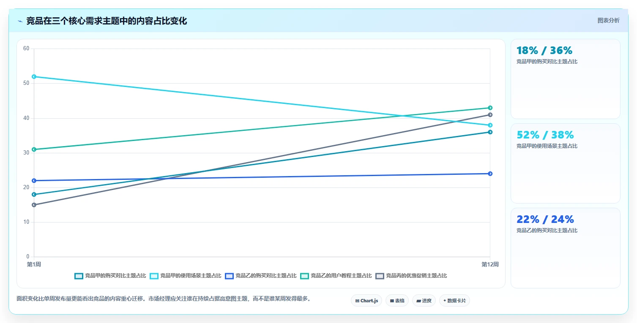Viewport: 637px width, 323px height.
Task: Select the 第12周 point at value 41
Action: pyautogui.click(x=490, y=115)
